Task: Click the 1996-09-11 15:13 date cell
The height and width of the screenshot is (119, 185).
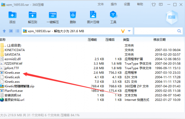Action: click(168, 68)
